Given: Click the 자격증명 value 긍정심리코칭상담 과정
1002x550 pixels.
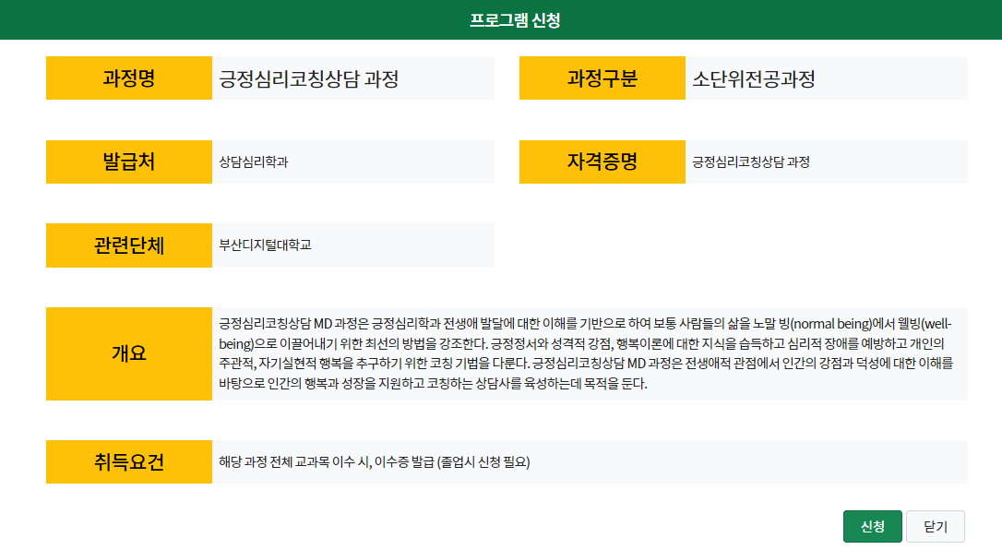Looking at the screenshot, I should (x=751, y=161).
